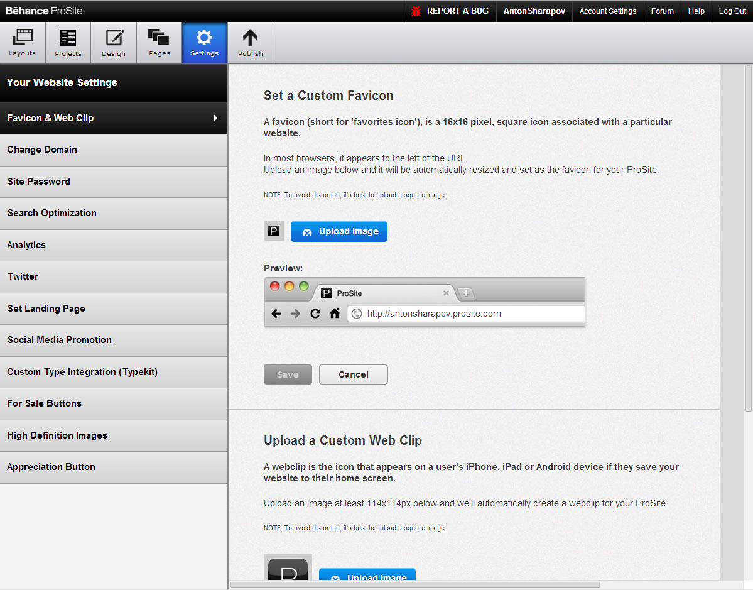This screenshot has height=590, width=753.
Task: Click the Publish arrow icon
Action: (x=250, y=39)
